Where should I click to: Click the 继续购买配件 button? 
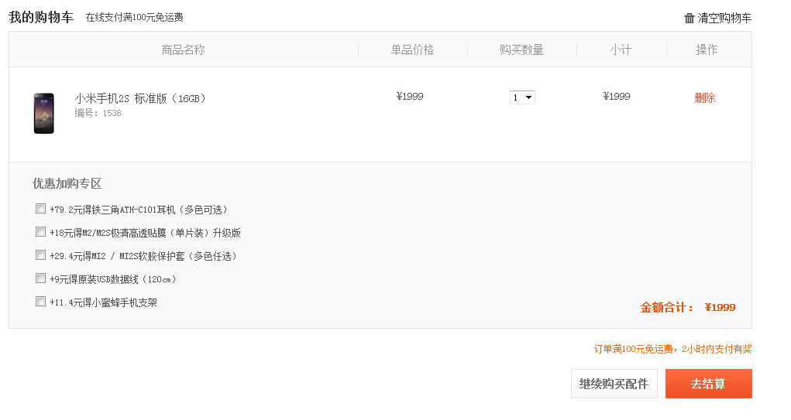click(614, 384)
